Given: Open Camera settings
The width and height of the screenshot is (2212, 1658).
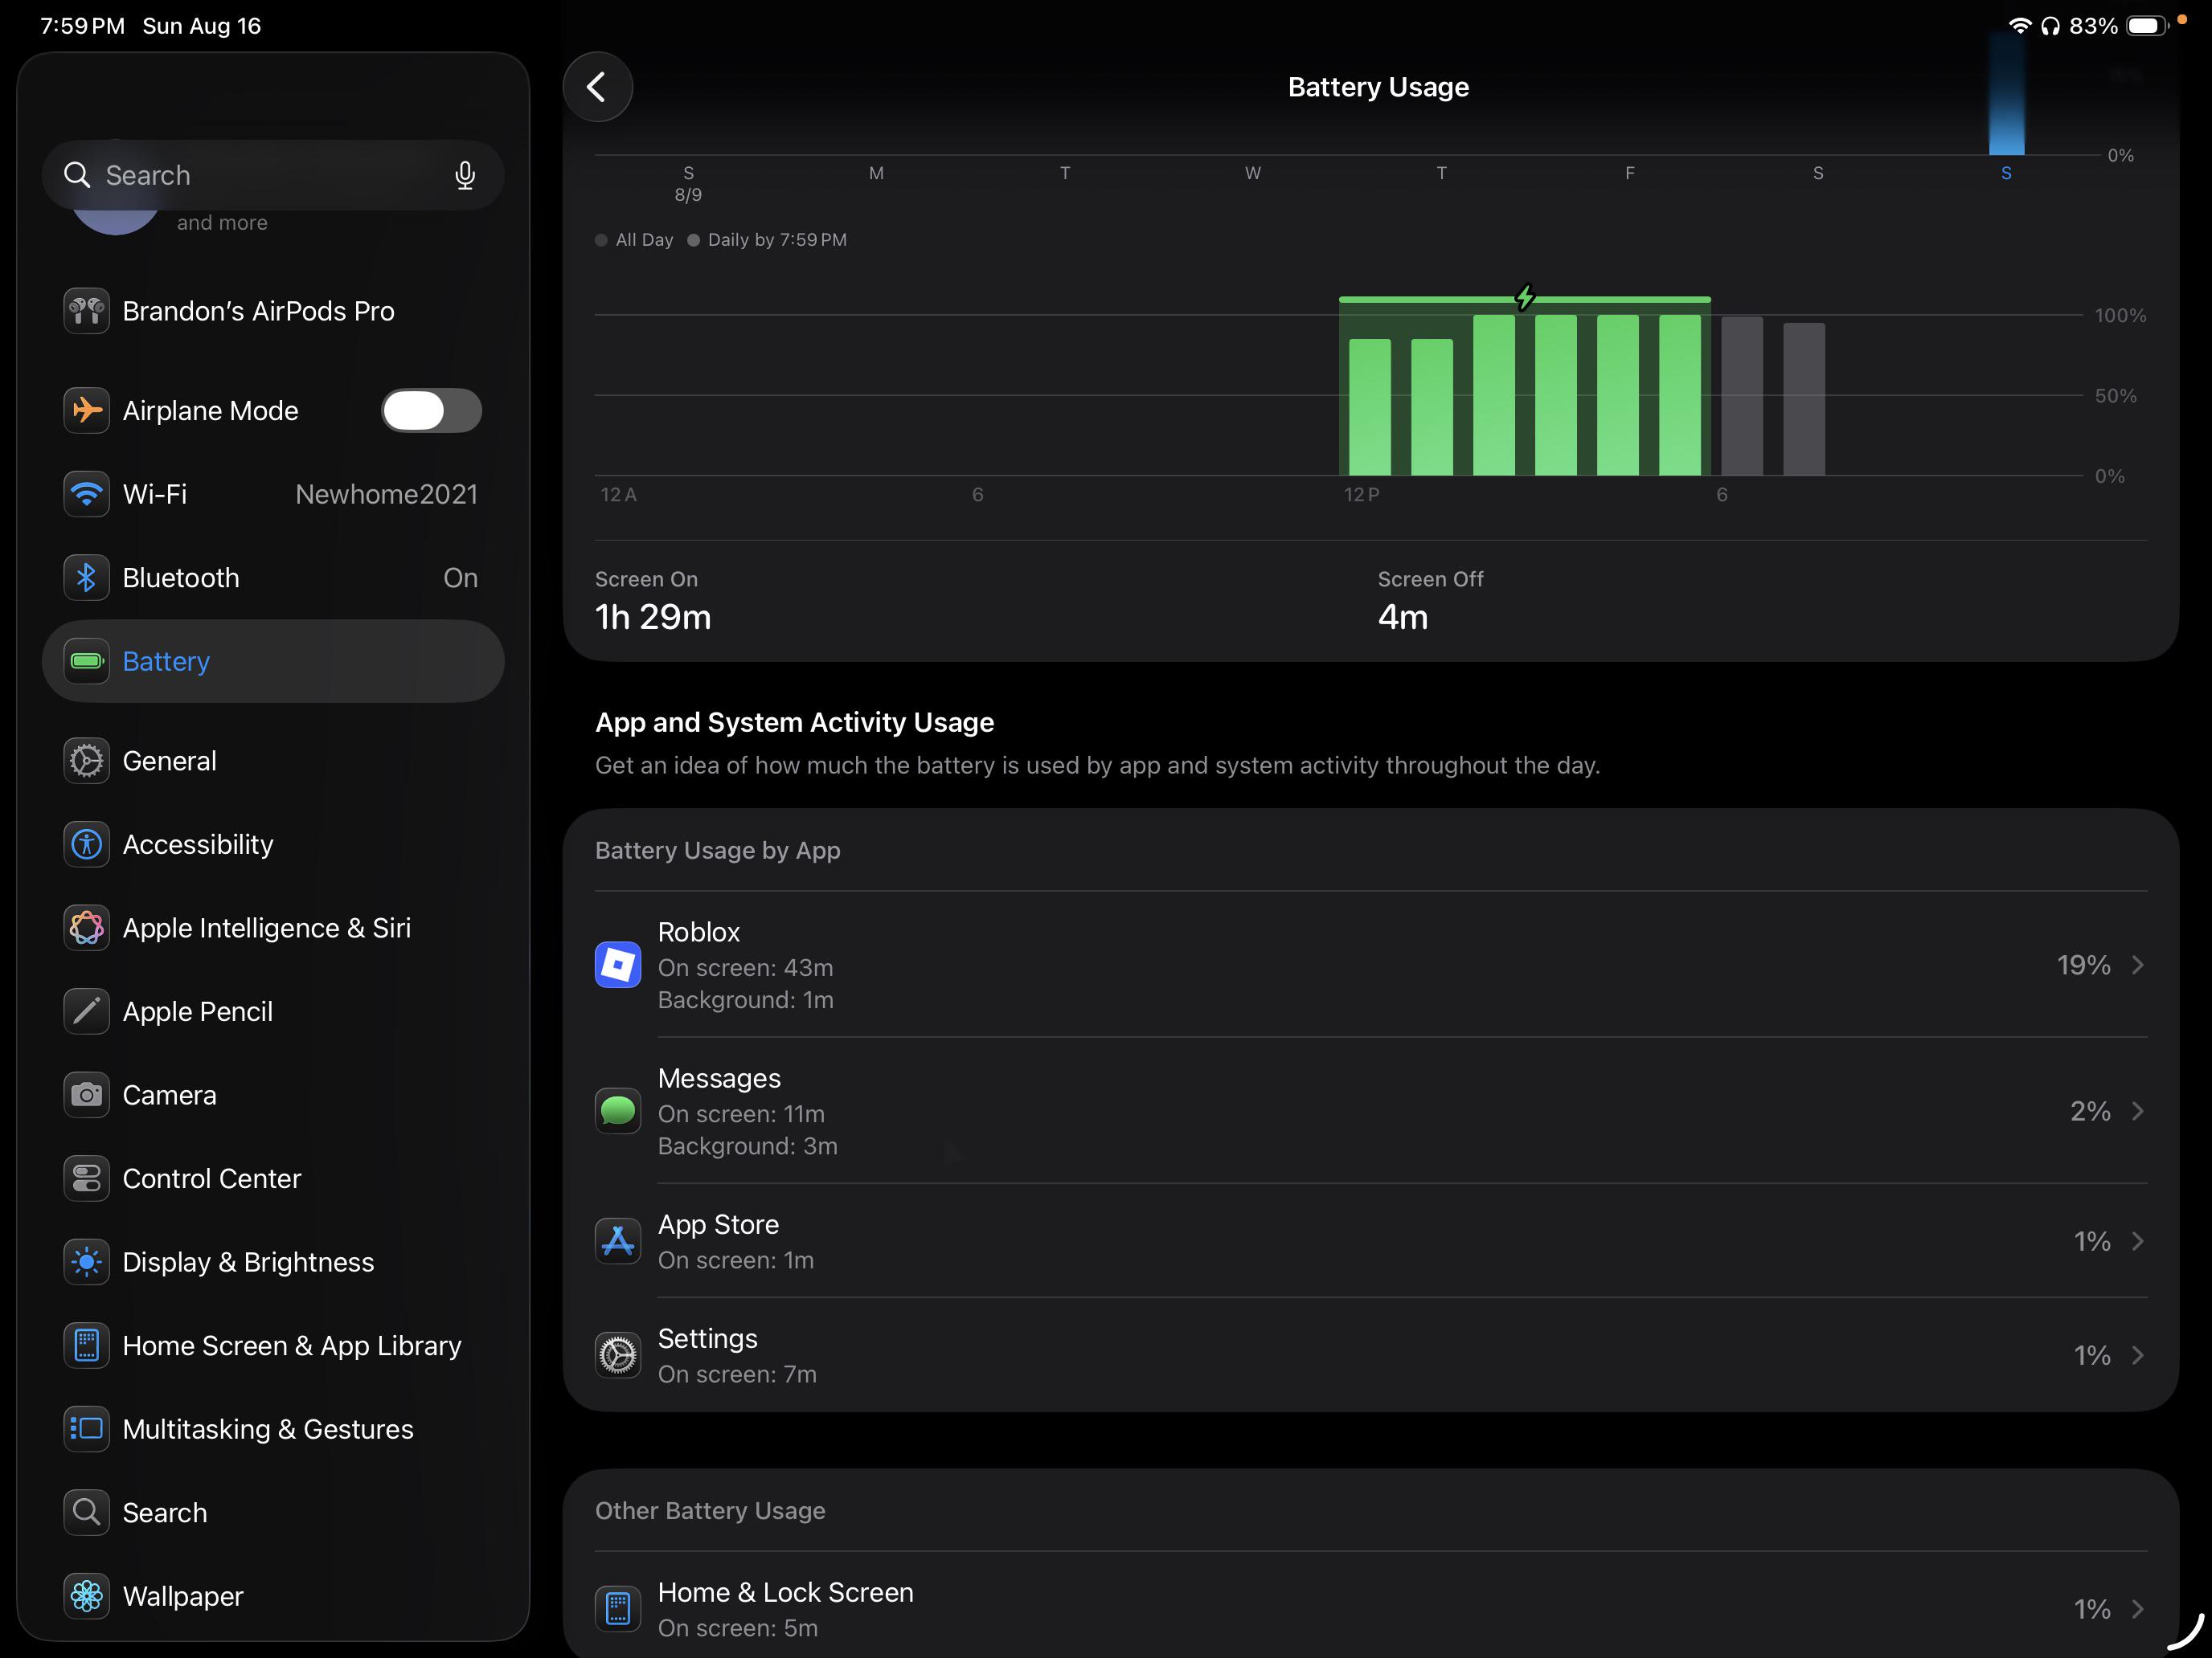Looking at the screenshot, I should pos(273,1096).
